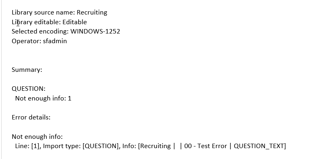Place cursor in 'Library editable: Editable' line

point(49,22)
